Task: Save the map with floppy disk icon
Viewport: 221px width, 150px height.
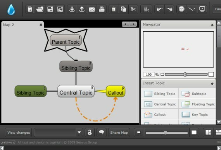Action: point(50,9)
